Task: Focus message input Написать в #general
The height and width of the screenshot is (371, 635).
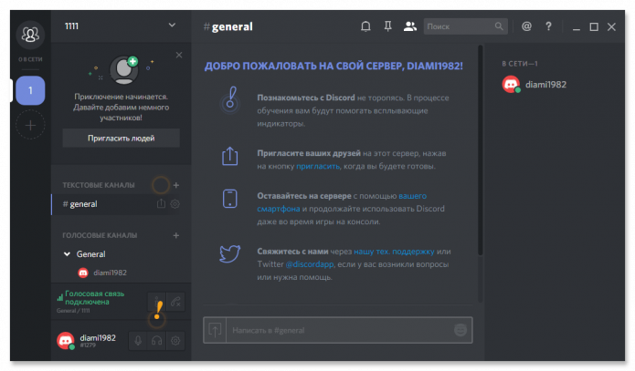Action: 338,330
